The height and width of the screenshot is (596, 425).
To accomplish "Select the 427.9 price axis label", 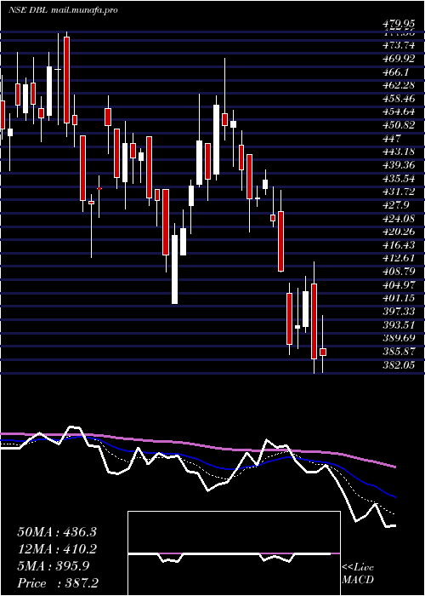I will coord(395,205).
